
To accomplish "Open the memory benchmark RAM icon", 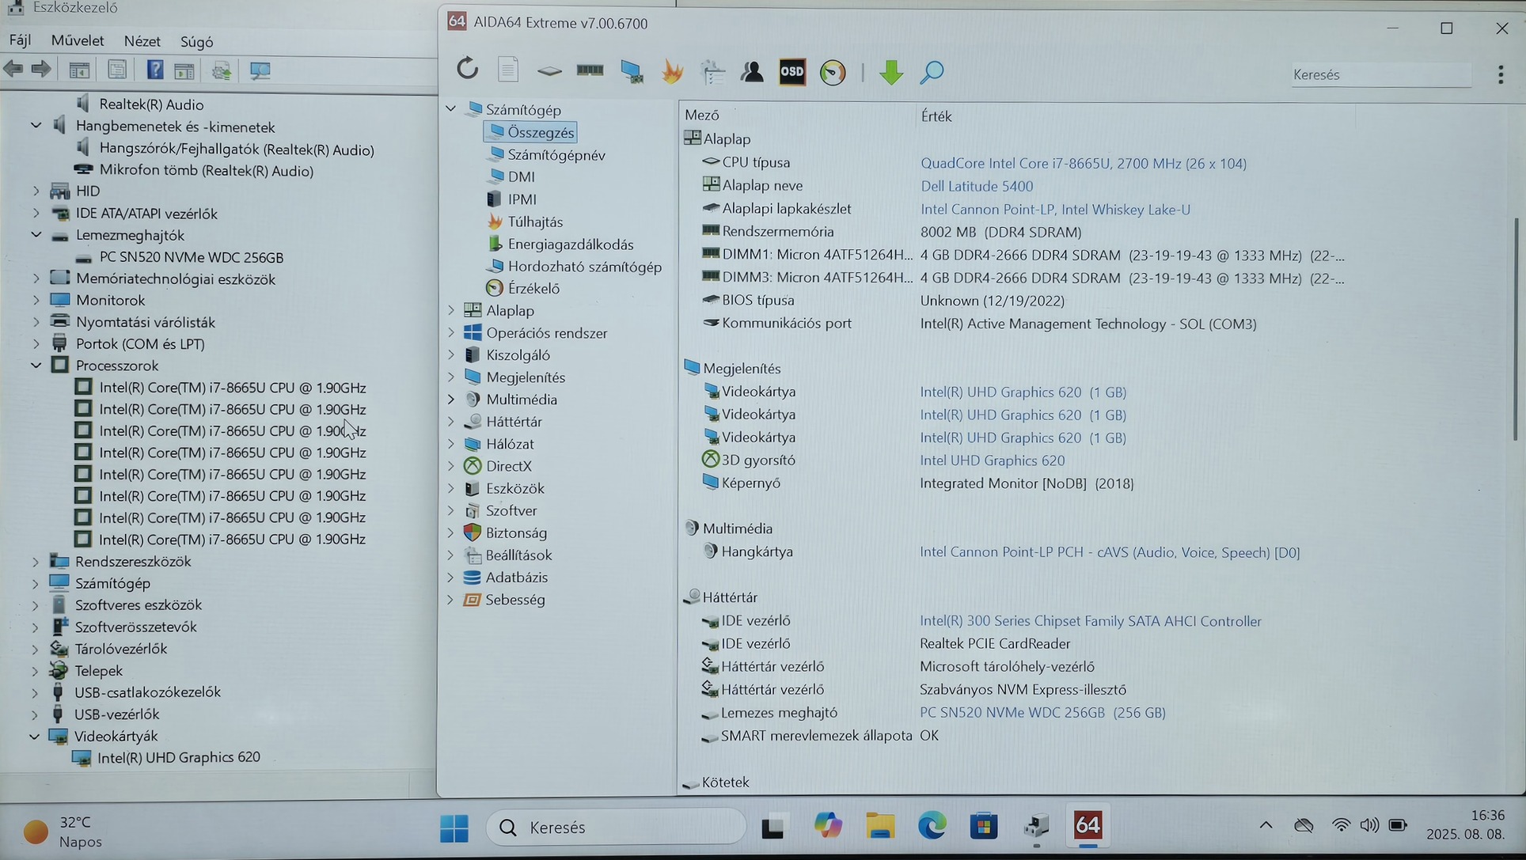I will pyautogui.click(x=590, y=71).
